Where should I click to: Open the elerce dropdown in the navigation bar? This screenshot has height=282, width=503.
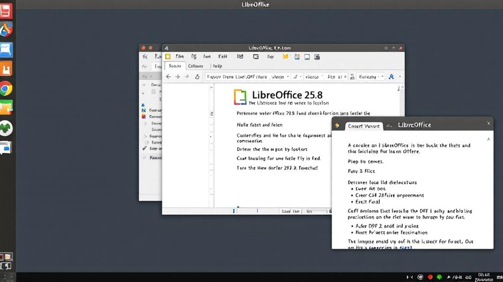tap(314, 77)
